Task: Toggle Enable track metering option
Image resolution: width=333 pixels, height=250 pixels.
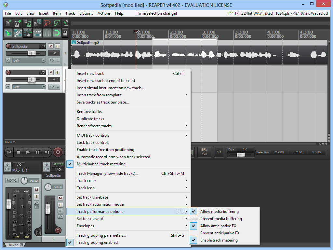Action: [224, 240]
